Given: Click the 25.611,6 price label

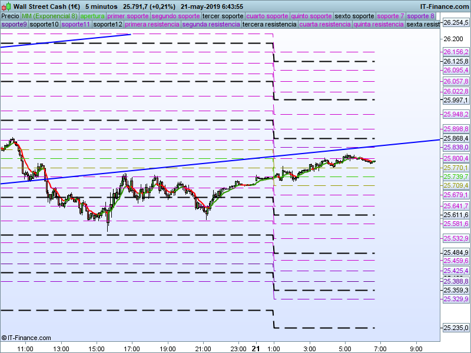Looking at the screenshot, I should click(x=456, y=215).
